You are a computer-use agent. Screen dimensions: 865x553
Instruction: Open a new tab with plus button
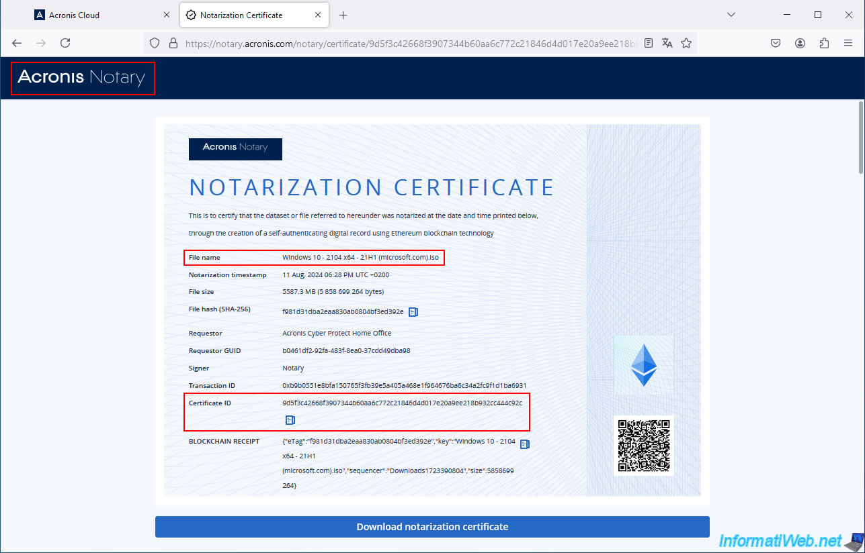tap(343, 15)
